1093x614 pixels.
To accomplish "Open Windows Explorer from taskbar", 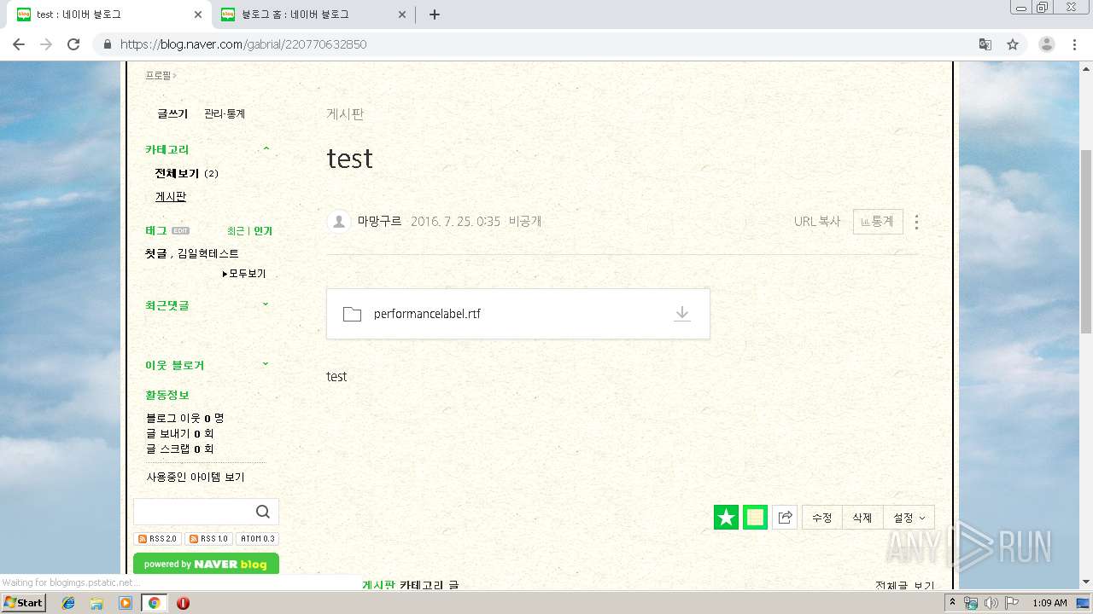I will tap(96, 603).
